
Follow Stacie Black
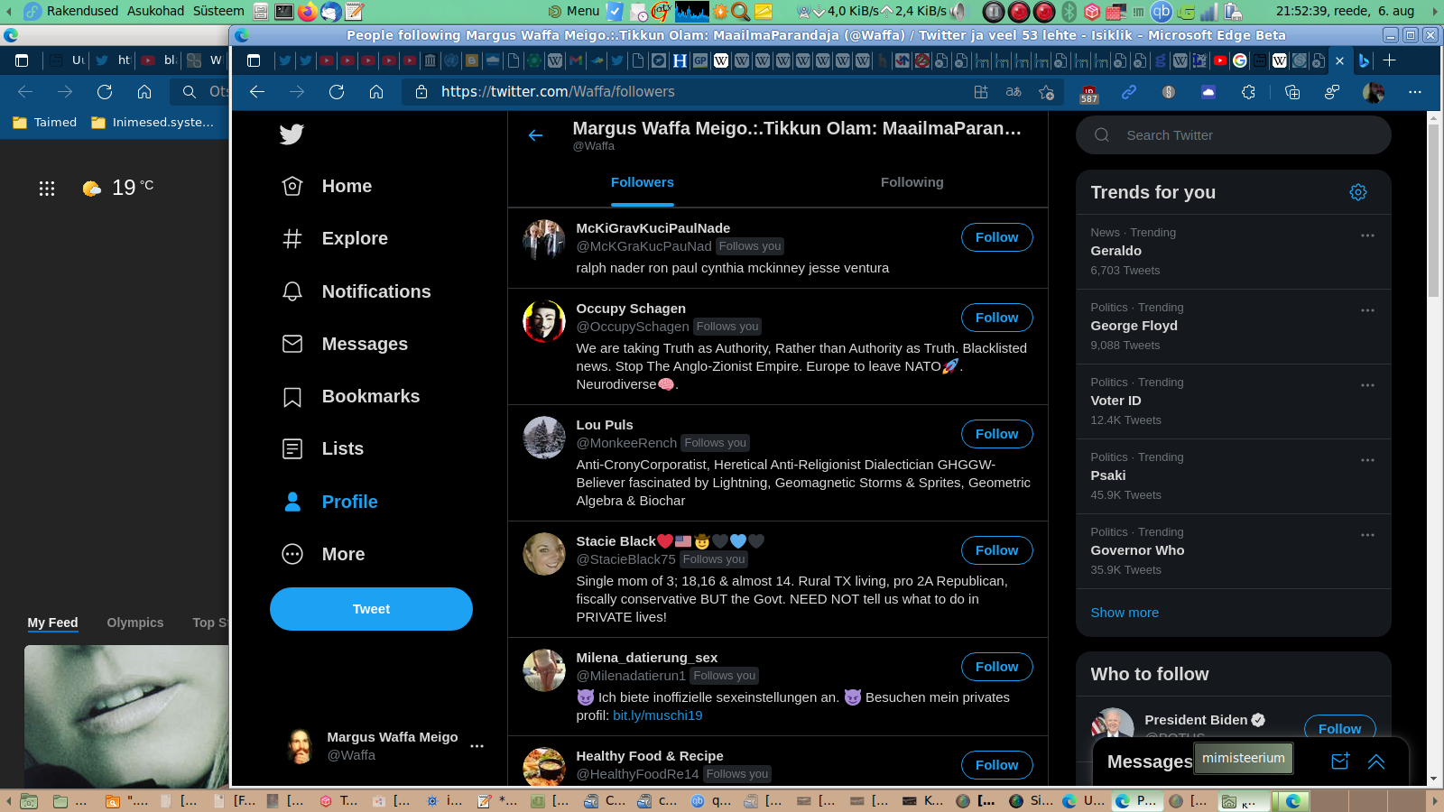pos(997,550)
